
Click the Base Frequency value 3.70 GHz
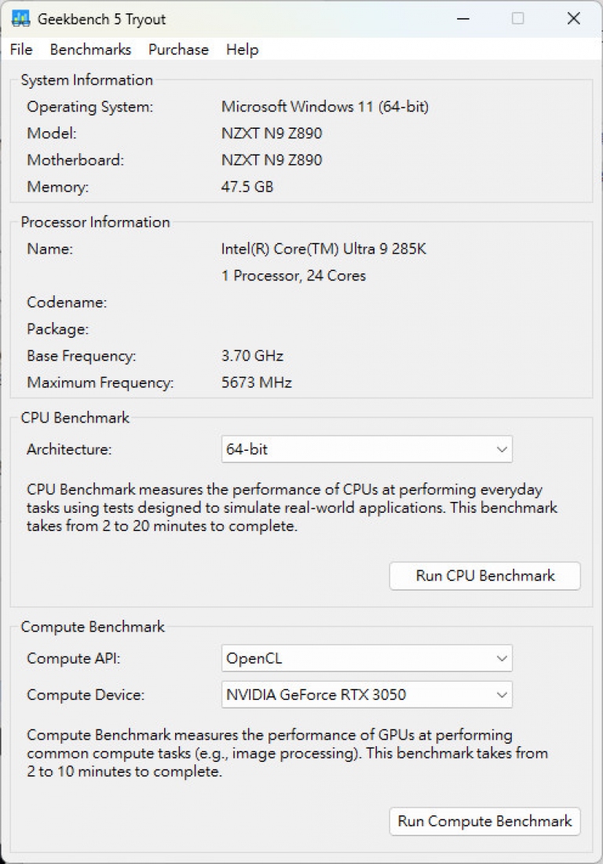point(252,356)
